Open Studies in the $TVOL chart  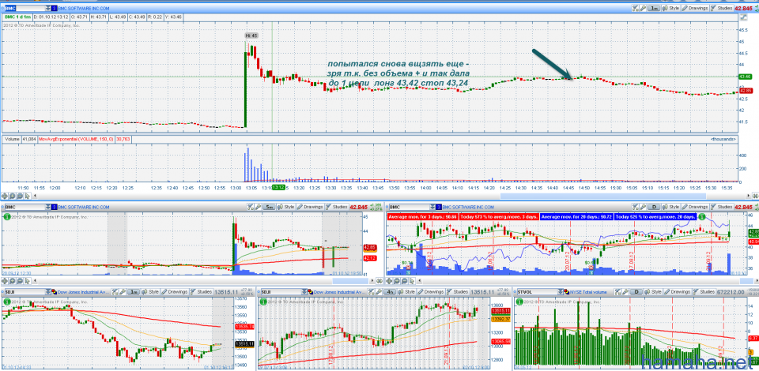704,292
